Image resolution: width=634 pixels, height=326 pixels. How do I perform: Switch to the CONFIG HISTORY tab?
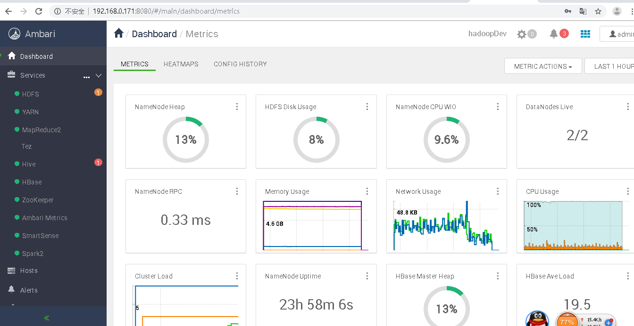[240, 64]
